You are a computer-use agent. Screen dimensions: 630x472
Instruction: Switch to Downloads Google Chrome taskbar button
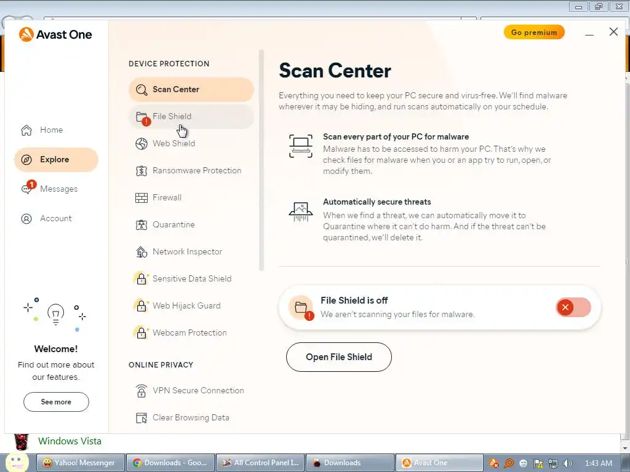[171, 463]
